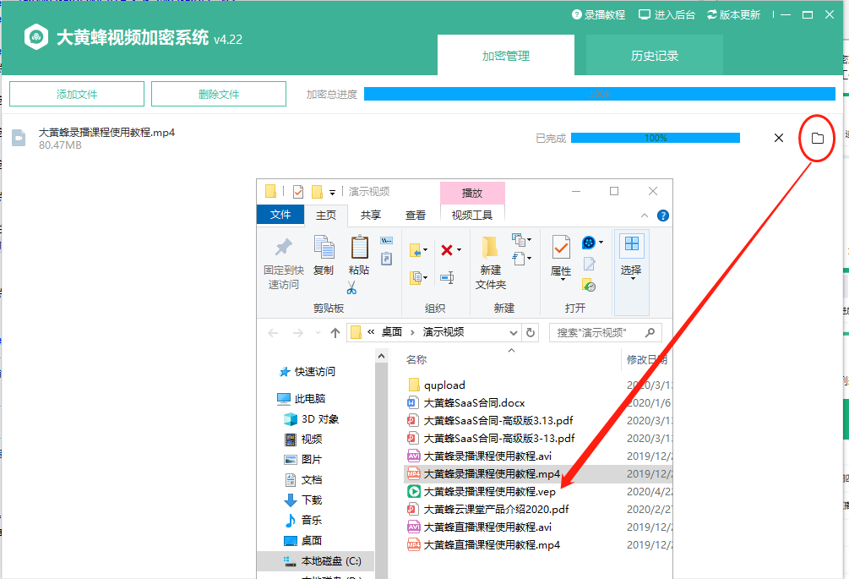The height and width of the screenshot is (579, 849).
Task: Refresh the 演示视频 folder view
Action: pyautogui.click(x=531, y=332)
